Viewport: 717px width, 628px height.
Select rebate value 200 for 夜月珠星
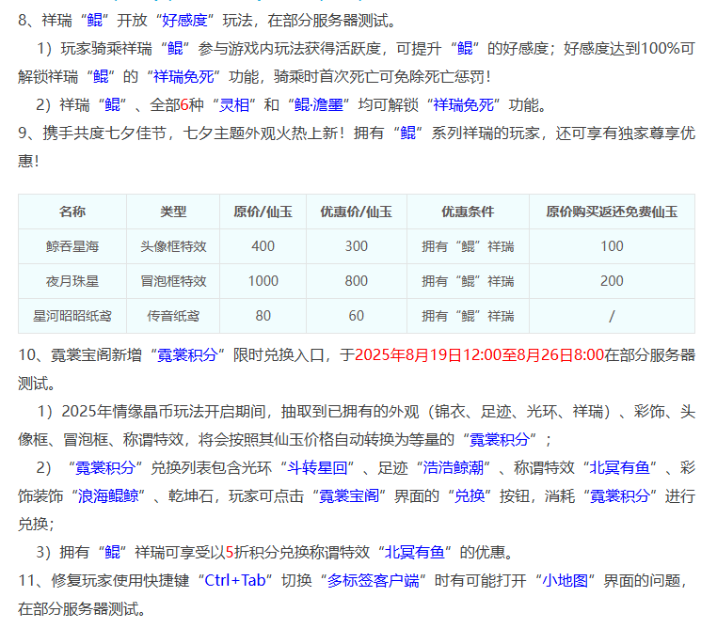click(x=612, y=281)
